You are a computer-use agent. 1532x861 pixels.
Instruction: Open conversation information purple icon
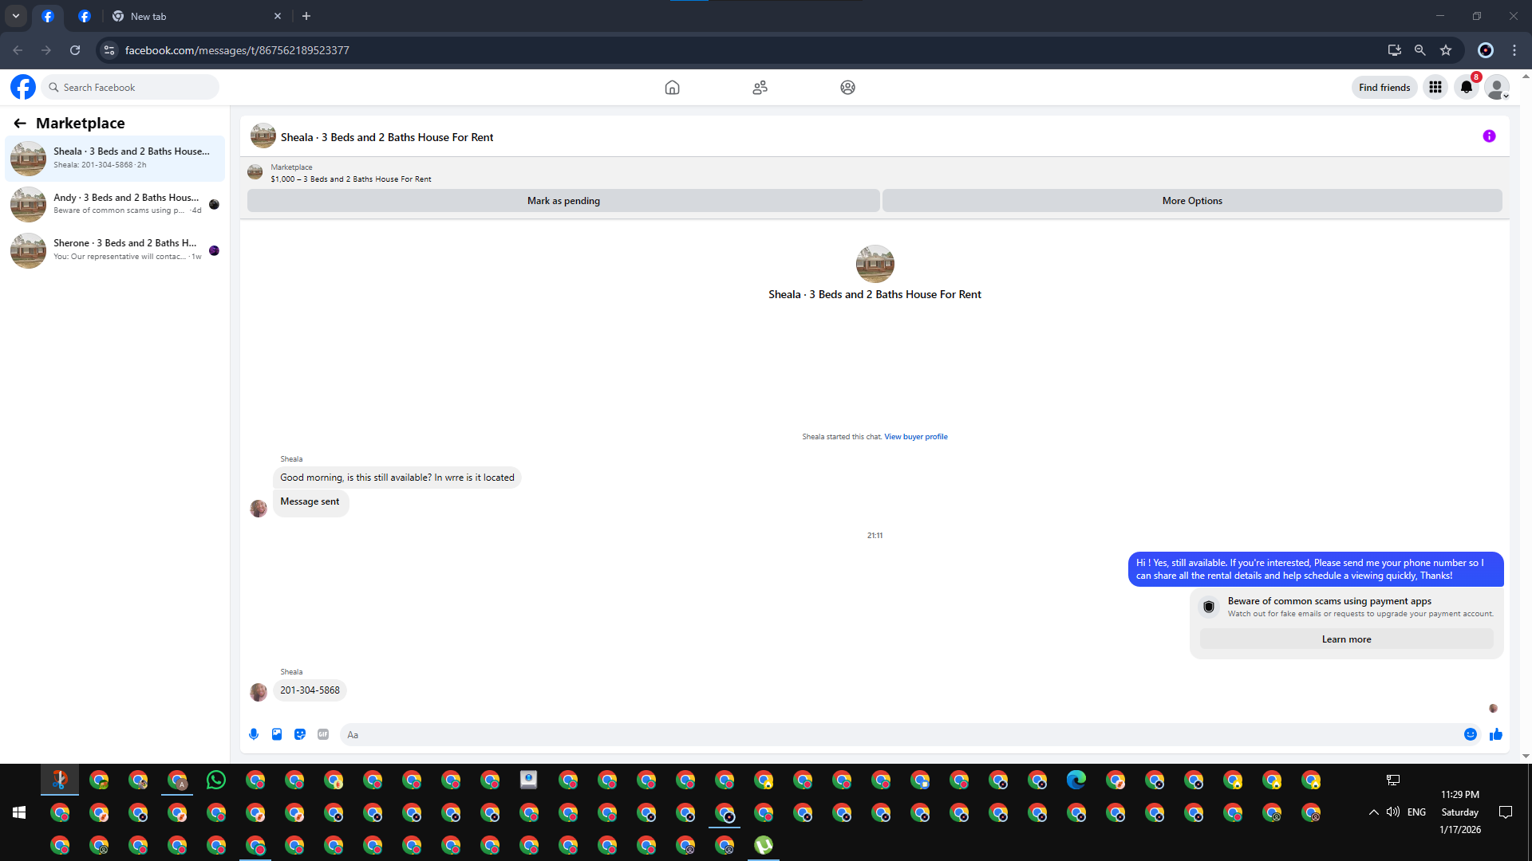[x=1489, y=136]
